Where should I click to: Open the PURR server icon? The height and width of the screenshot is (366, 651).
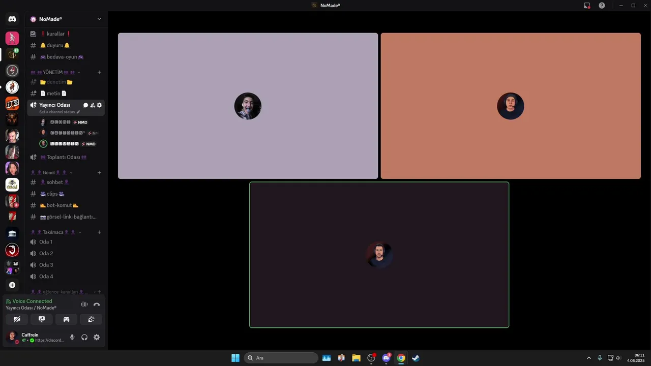(x=12, y=104)
